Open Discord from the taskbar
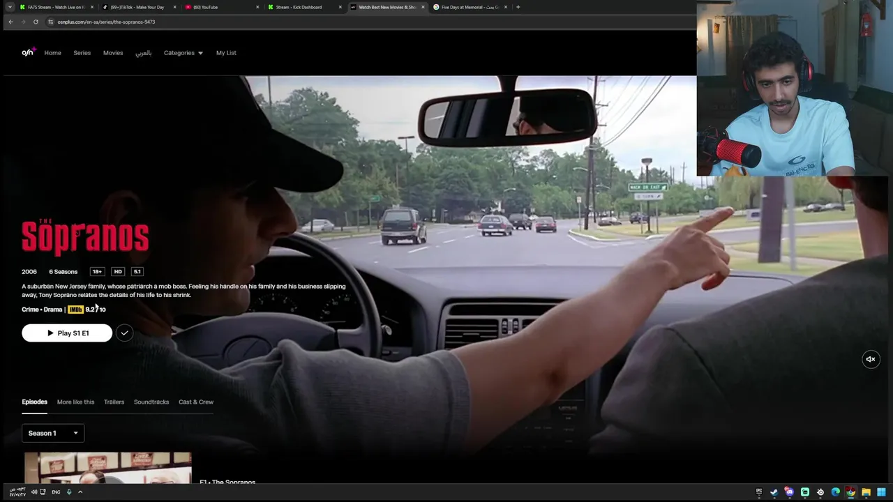 point(789,492)
